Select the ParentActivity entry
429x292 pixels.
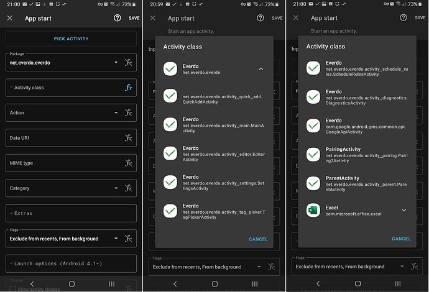[357, 183]
